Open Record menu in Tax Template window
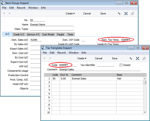The image size is (150, 121). (x=61, y=52)
